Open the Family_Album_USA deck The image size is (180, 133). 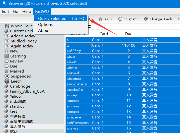tap(27, 91)
